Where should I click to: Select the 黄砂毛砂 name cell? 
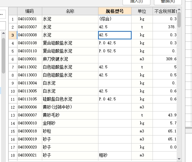[x=70, y=115]
